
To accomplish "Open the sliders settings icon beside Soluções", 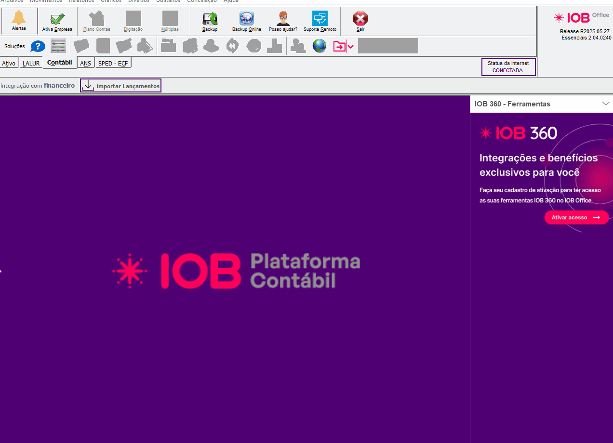I will pos(58,46).
